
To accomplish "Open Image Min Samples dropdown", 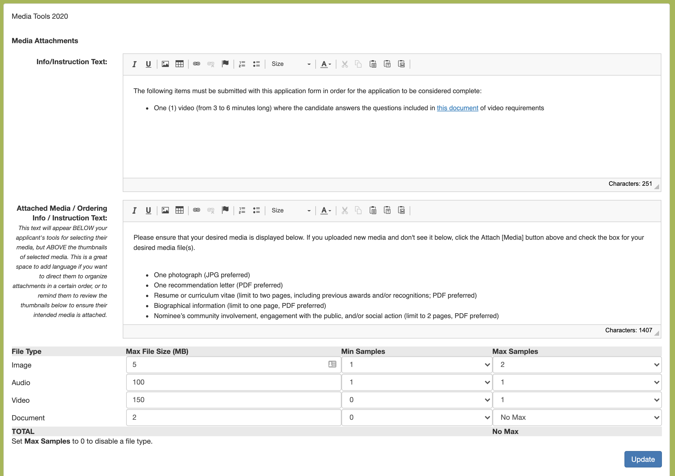I will point(417,365).
